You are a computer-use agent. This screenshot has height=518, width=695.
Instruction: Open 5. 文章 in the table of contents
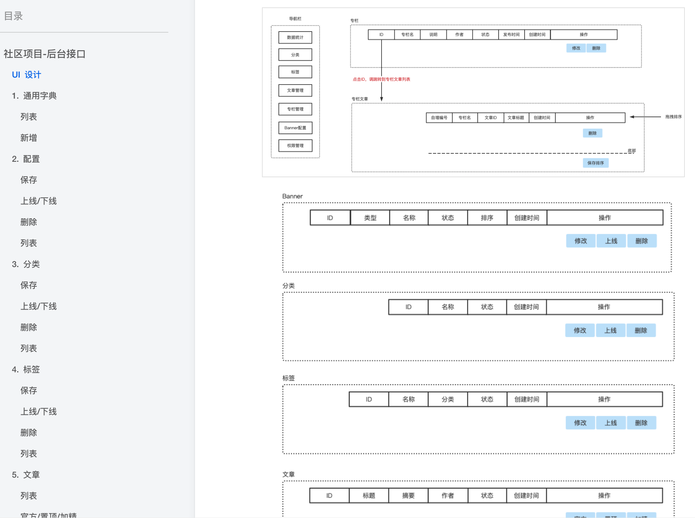[x=26, y=475]
